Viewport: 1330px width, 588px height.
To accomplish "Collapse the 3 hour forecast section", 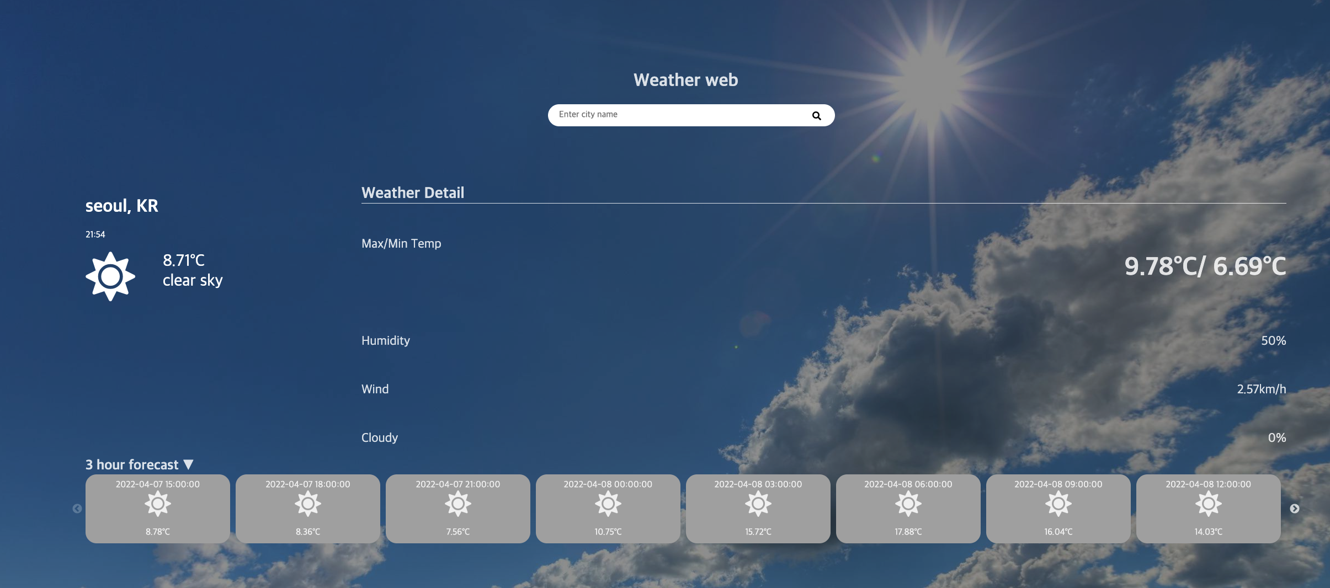I will 189,464.
